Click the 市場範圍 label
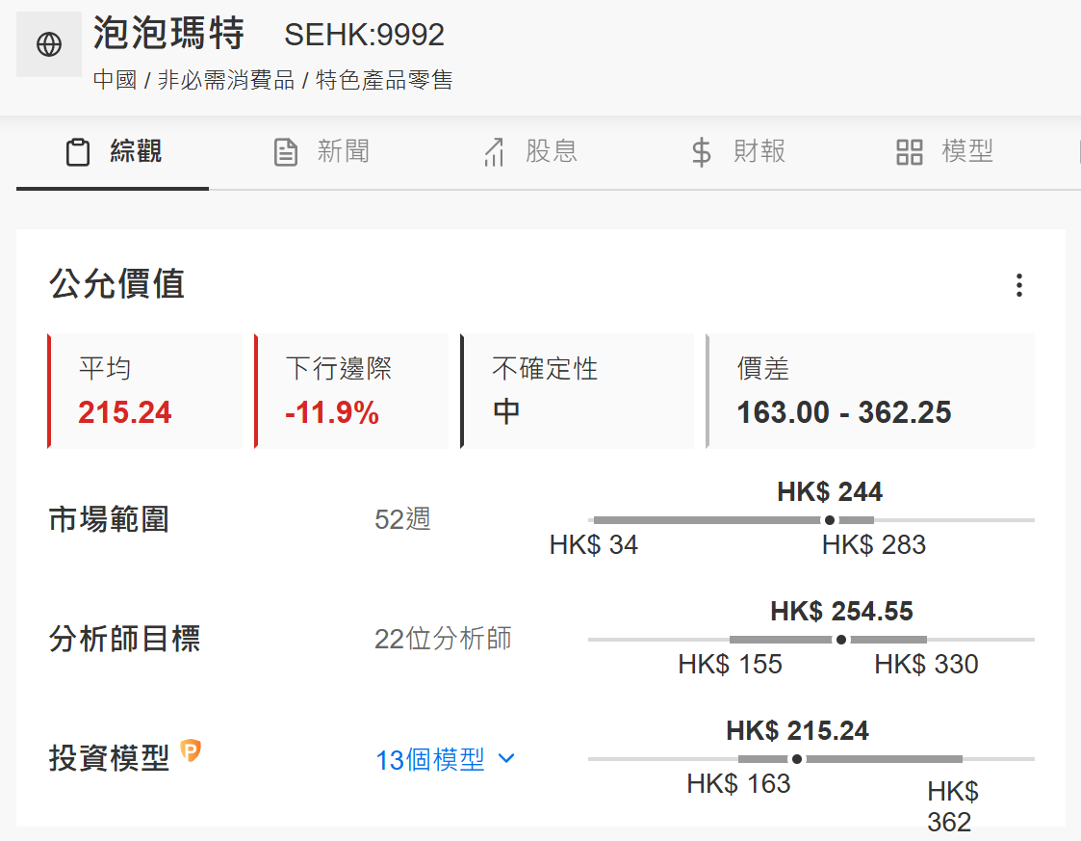Viewport: 1081px width, 841px height. point(109,519)
